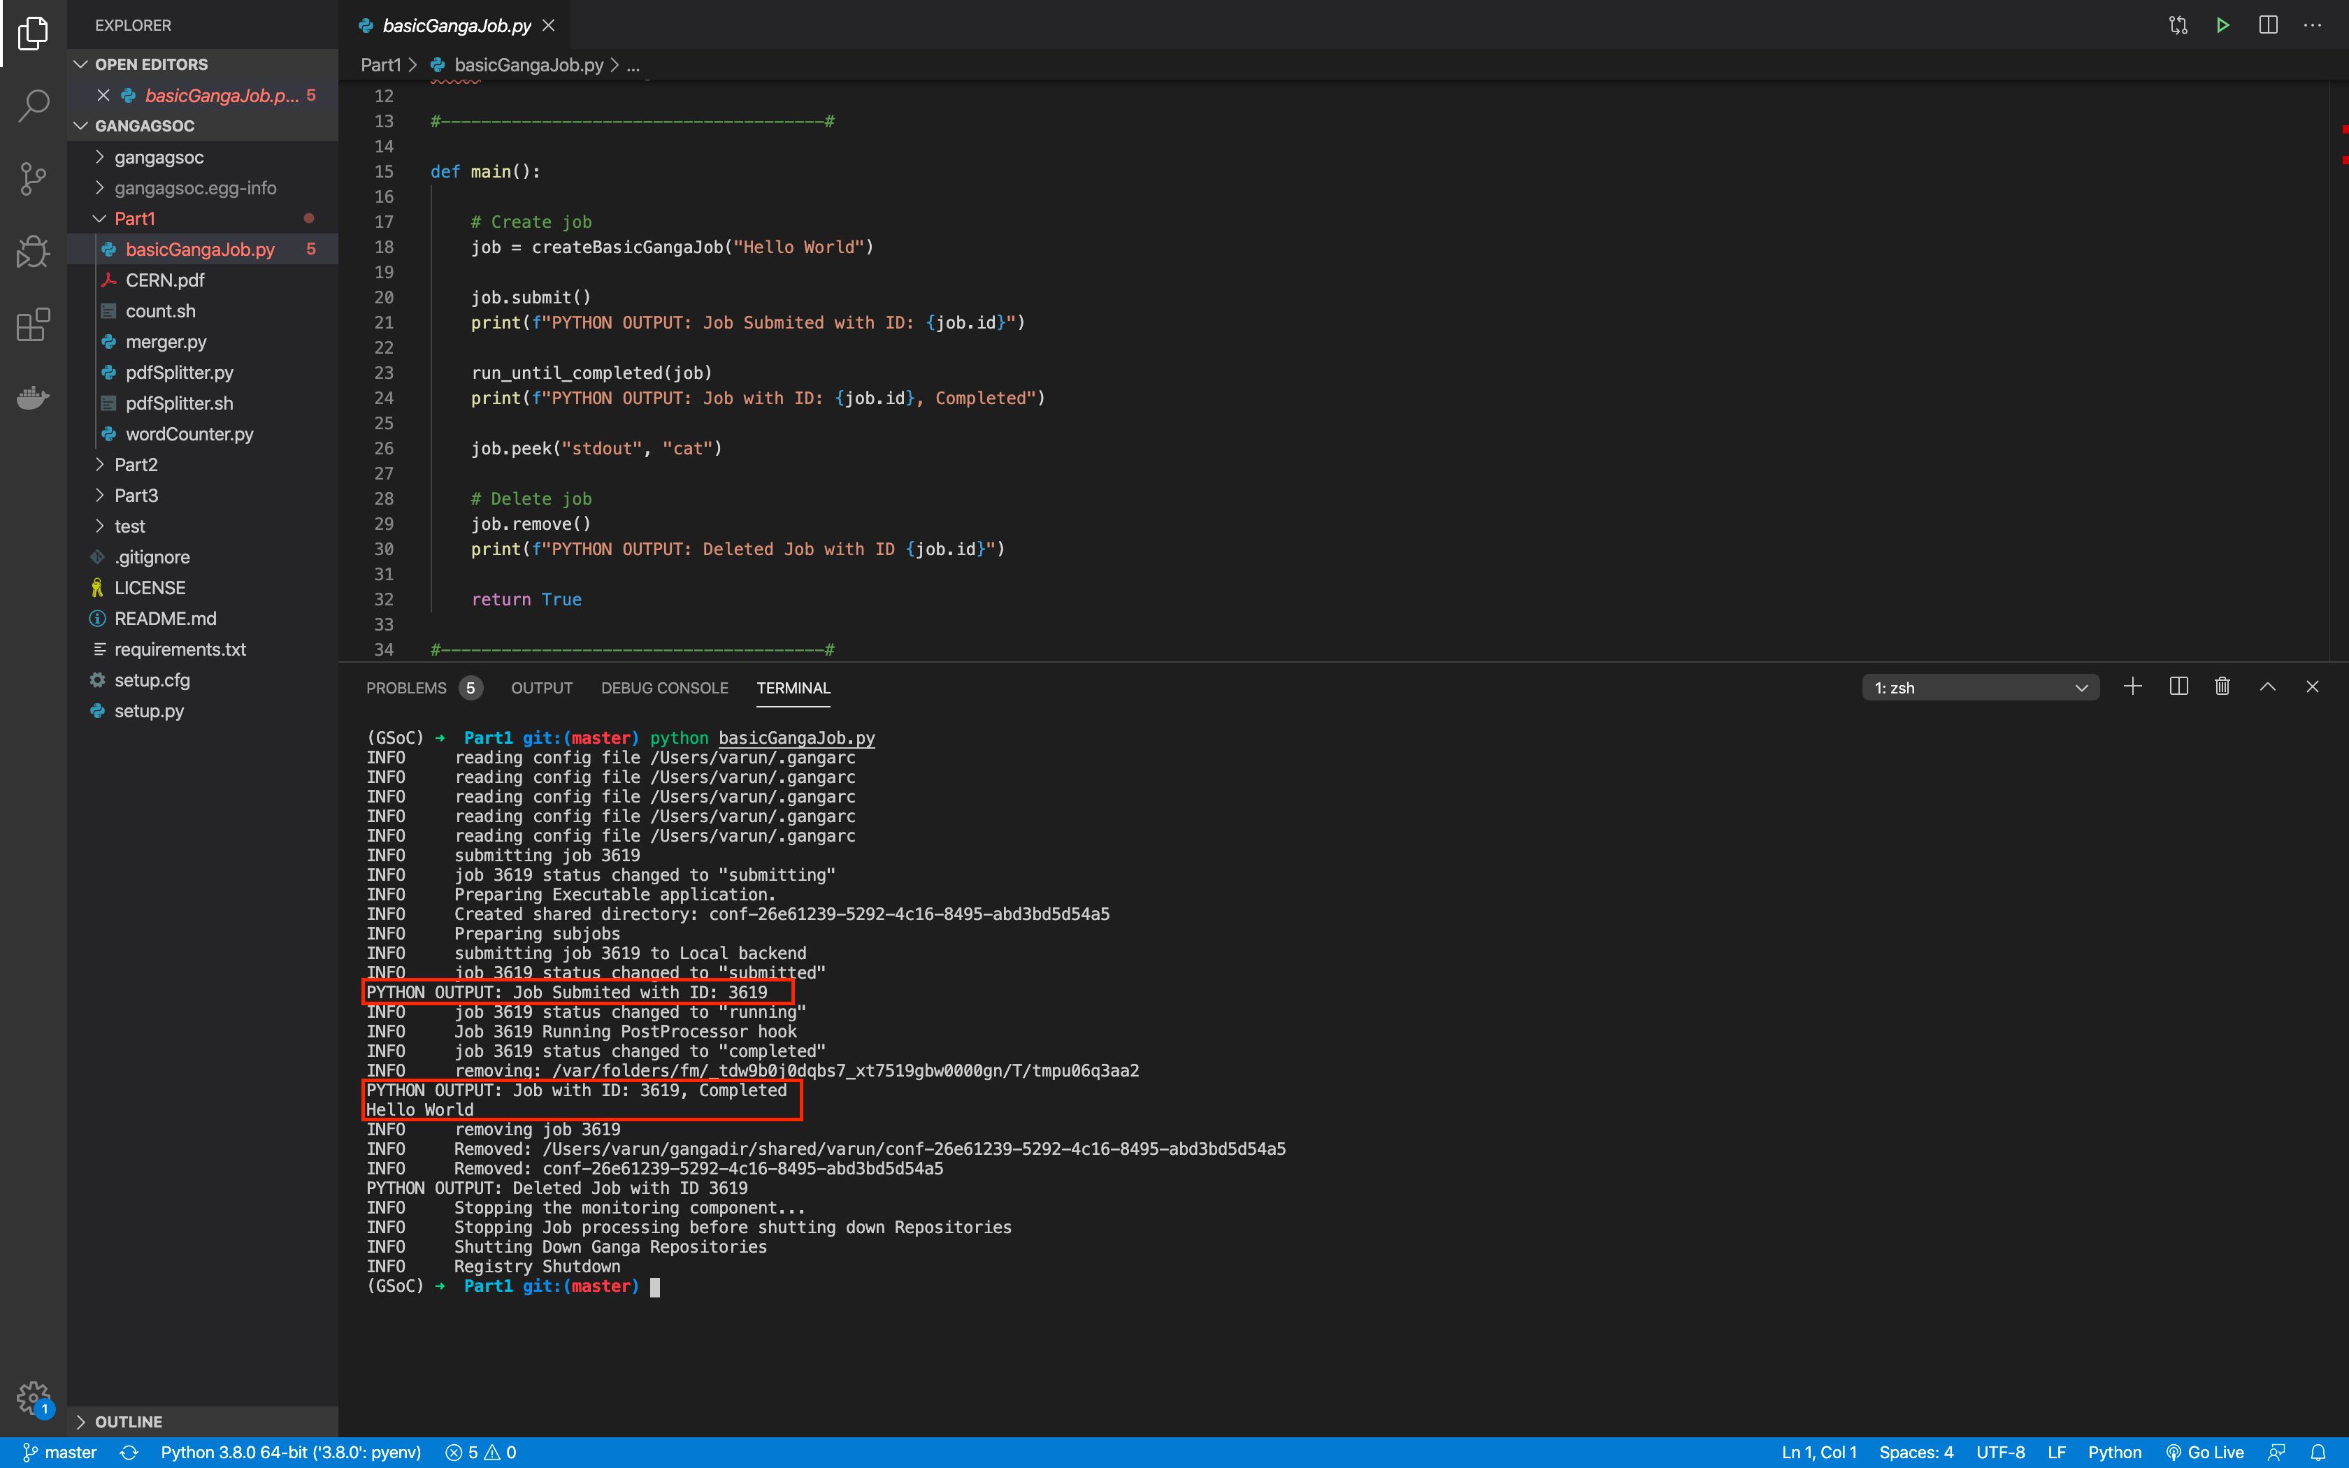Collapse the GANGAGSOC section
Screen dimensions: 2349x1468
pos(202,127)
